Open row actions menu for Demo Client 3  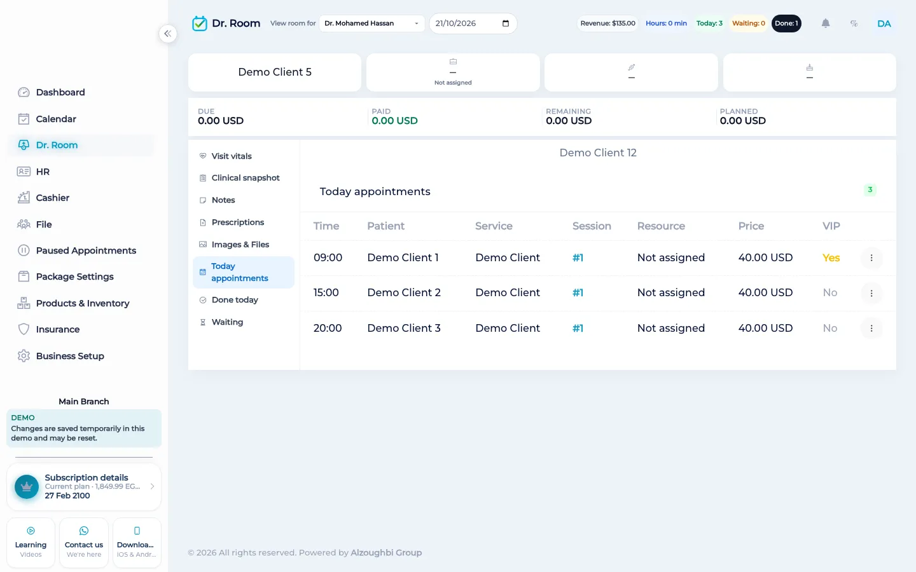(x=871, y=329)
